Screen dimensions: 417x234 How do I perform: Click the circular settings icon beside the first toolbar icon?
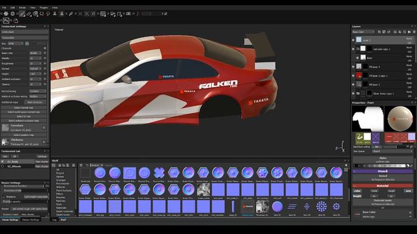point(12,14)
